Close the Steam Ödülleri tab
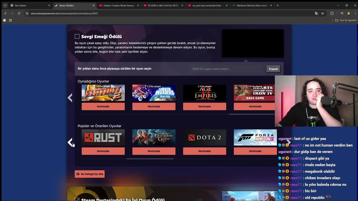Screen dimensions: 358x201 point(94,5)
